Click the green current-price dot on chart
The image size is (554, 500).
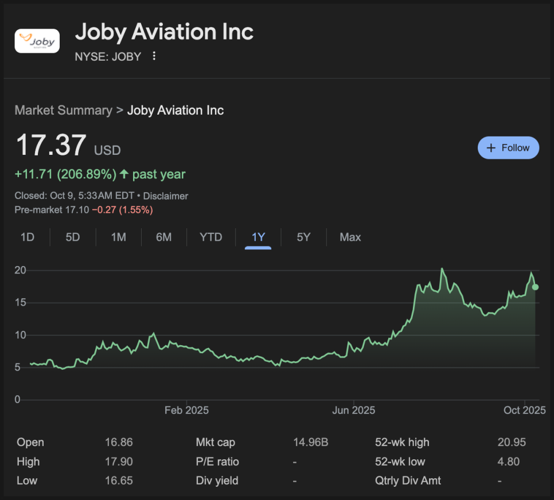pos(535,287)
